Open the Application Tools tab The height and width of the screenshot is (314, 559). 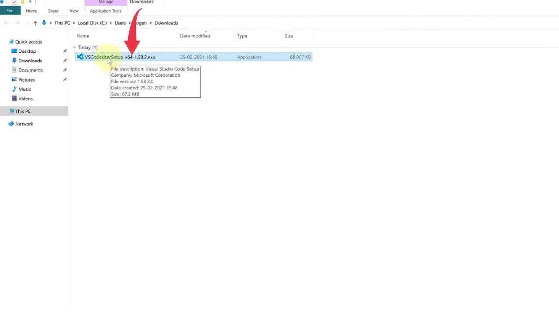106,11
